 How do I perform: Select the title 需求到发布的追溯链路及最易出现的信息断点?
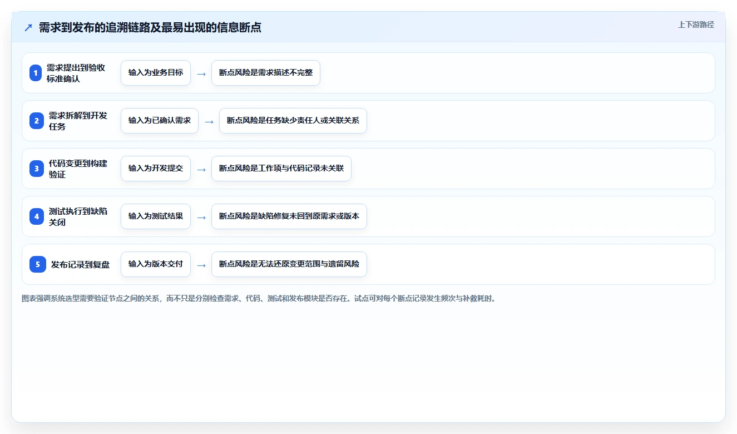tap(150, 27)
